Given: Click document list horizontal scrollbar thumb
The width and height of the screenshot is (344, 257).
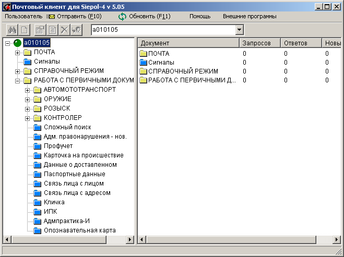Looking at the screenshot, I should [x=231, y=239].
